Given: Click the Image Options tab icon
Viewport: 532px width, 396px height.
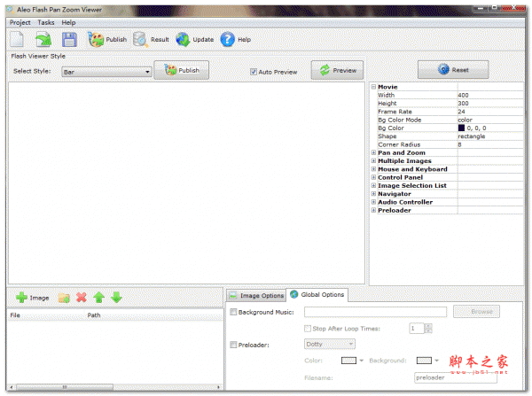Looking at the screenshot, I should [x=233, y=295].
